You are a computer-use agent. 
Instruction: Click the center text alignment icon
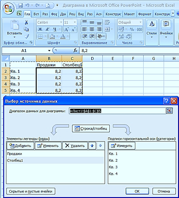coord(92,29)
